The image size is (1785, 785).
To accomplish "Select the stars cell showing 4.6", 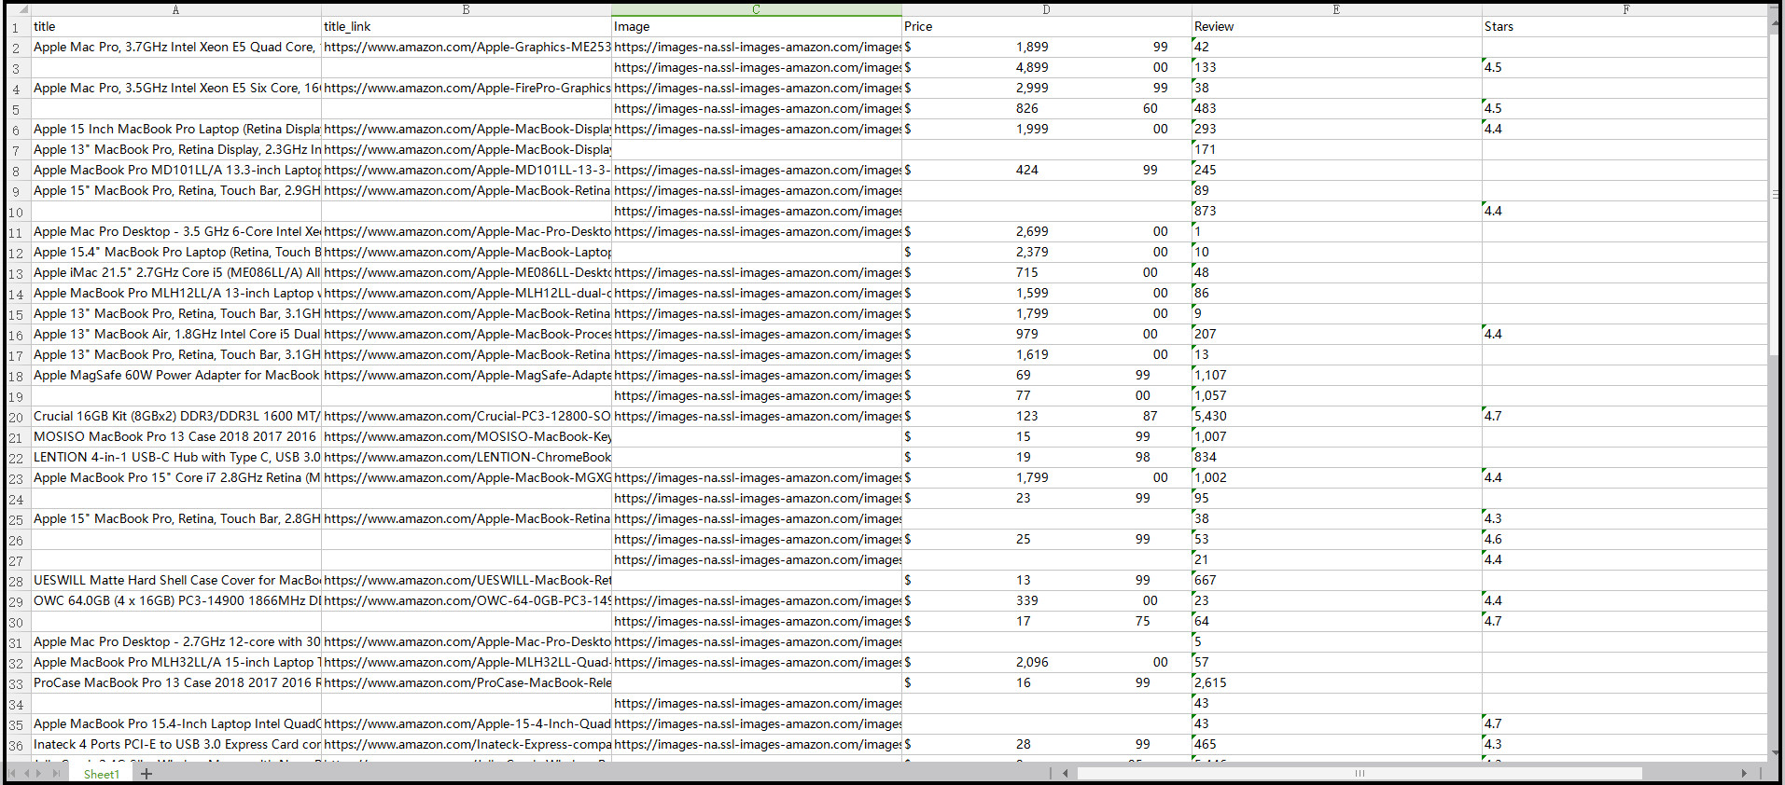I will pyautogui.click(x=1625, y=540).
